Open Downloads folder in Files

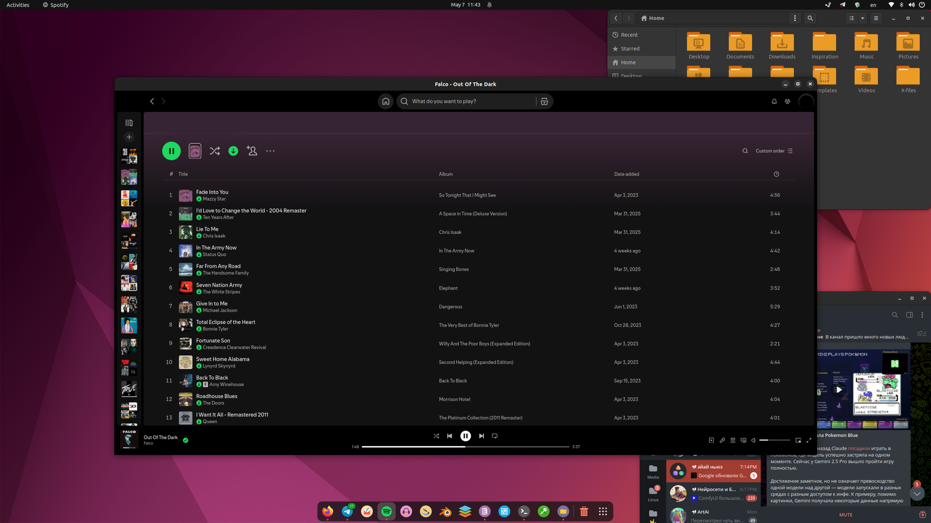coord(782,46)
